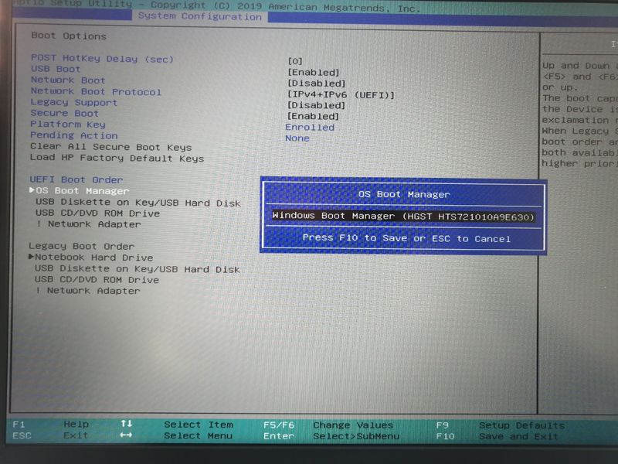Click the Enrolled platform key status
Viewport: 618px width, 464px height.
coord(310,127)
